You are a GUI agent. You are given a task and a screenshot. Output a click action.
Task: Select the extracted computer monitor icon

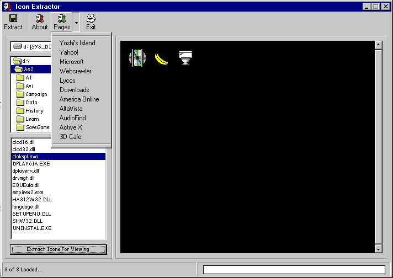click(x=185, y=57)
